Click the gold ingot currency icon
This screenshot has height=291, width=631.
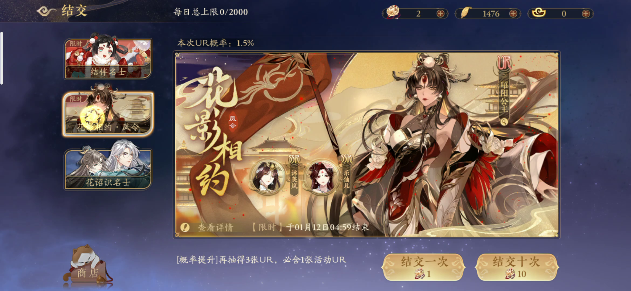(539, 12)
